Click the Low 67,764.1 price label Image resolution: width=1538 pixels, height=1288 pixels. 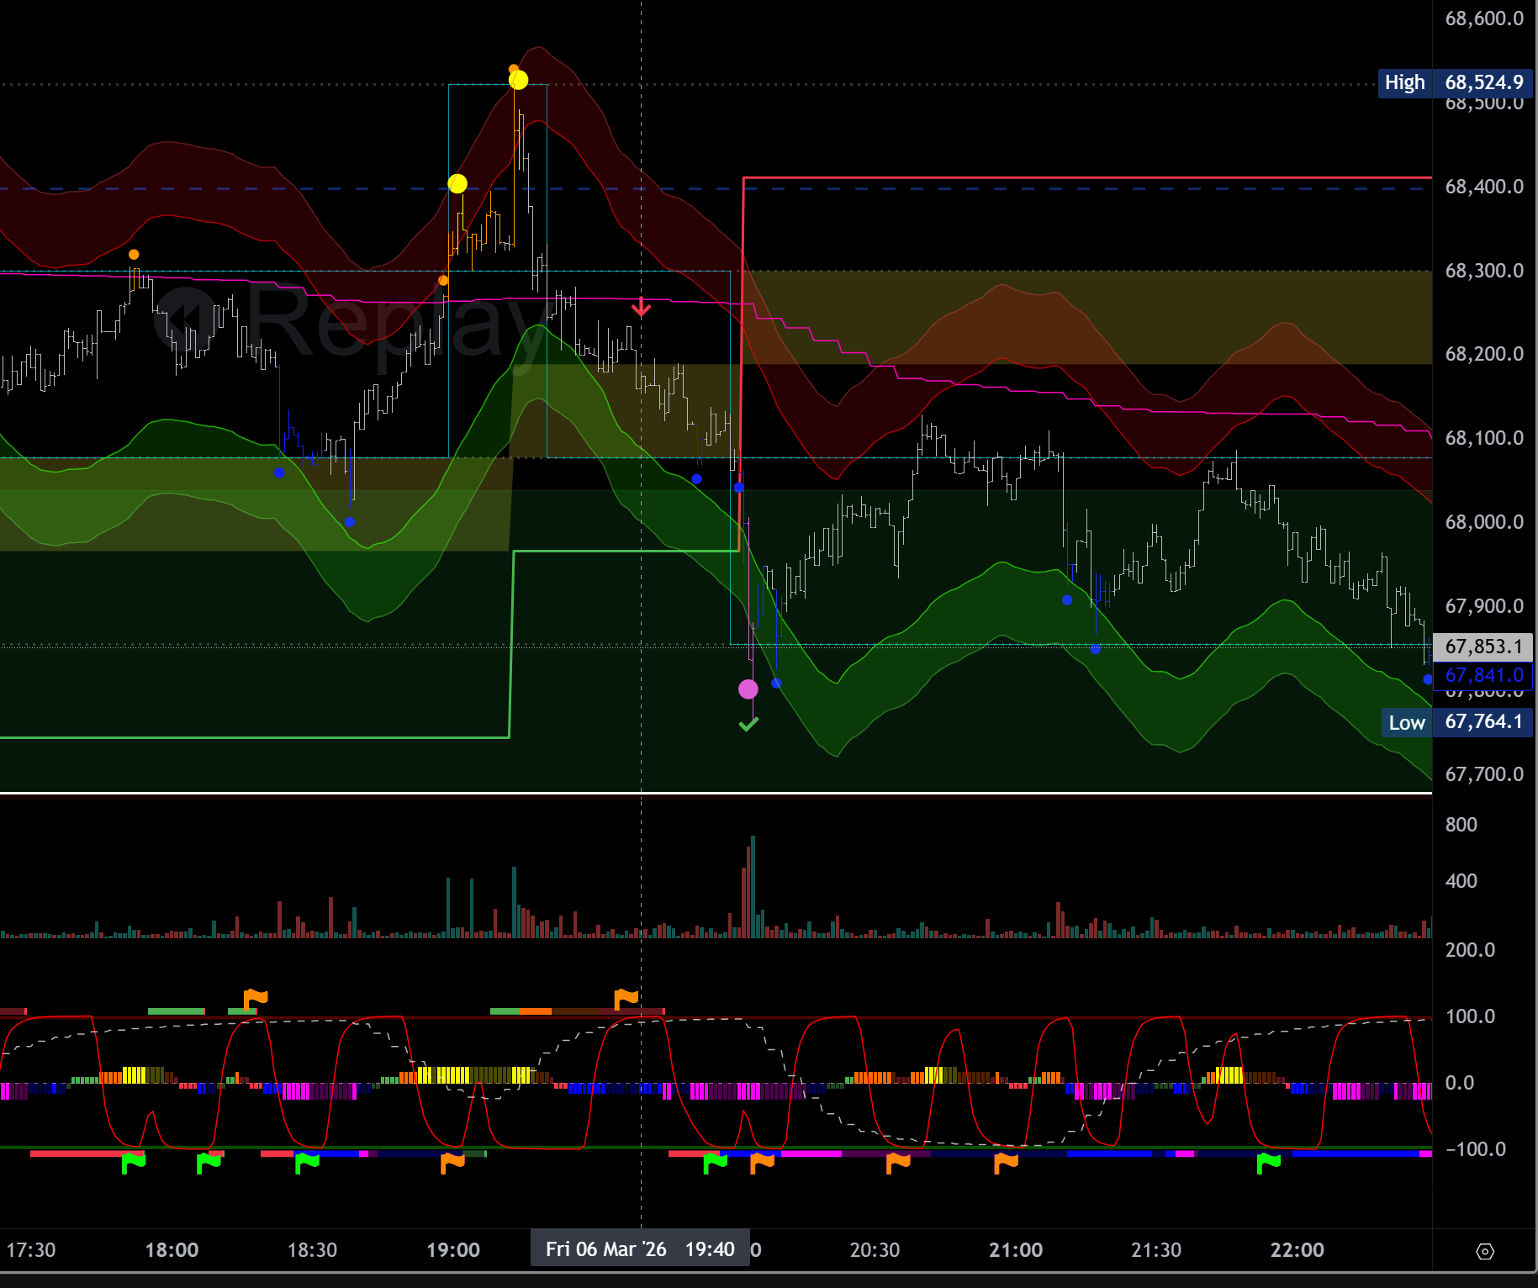1456,722
